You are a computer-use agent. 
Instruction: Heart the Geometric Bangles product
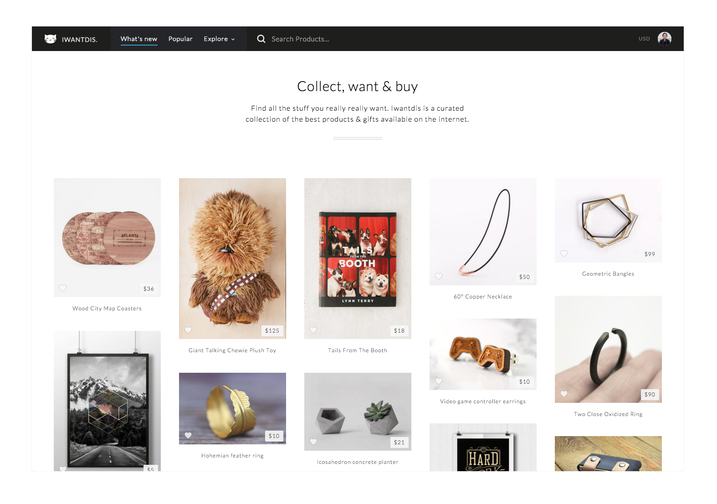click(x=564, y=253)
